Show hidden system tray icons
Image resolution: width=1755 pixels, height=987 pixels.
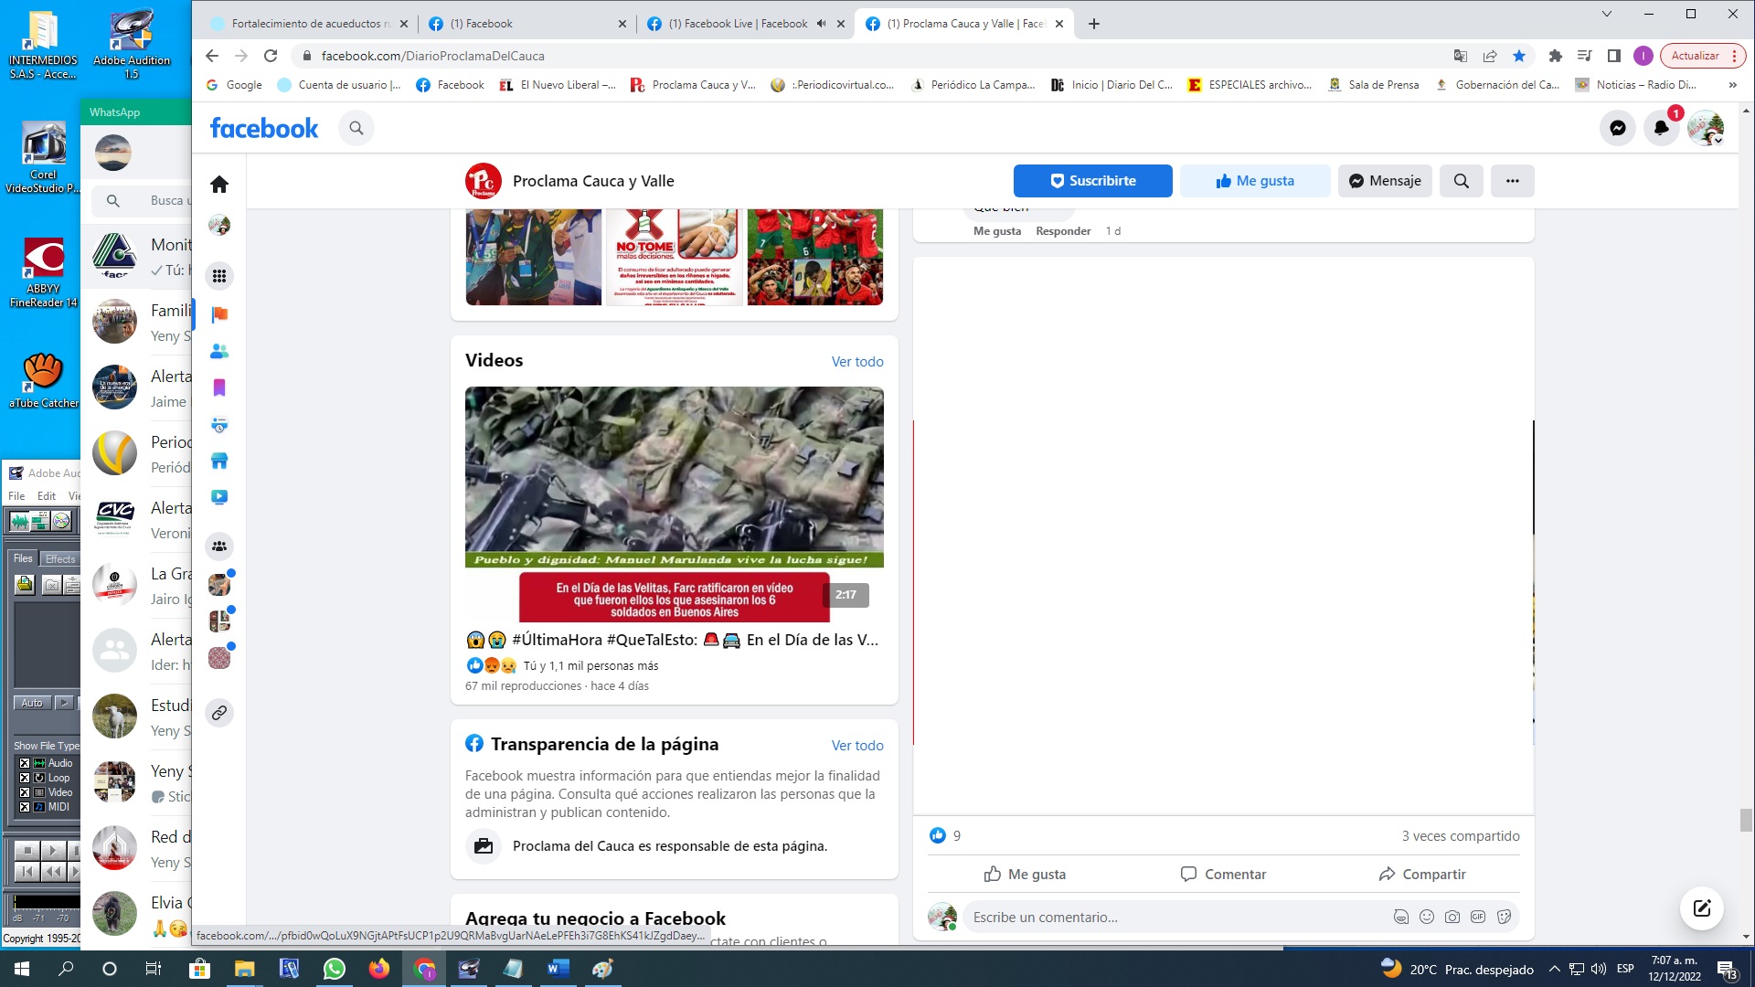click(1554, 969)
